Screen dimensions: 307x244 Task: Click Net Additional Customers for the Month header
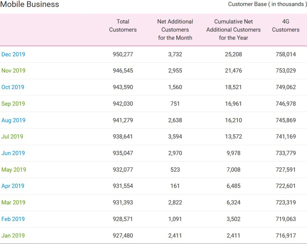(175, 30)
